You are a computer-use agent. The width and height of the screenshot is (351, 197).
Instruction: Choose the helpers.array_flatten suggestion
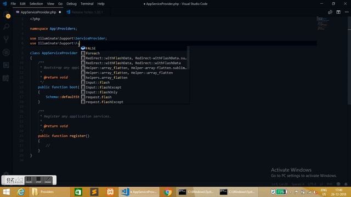point(134,78)
